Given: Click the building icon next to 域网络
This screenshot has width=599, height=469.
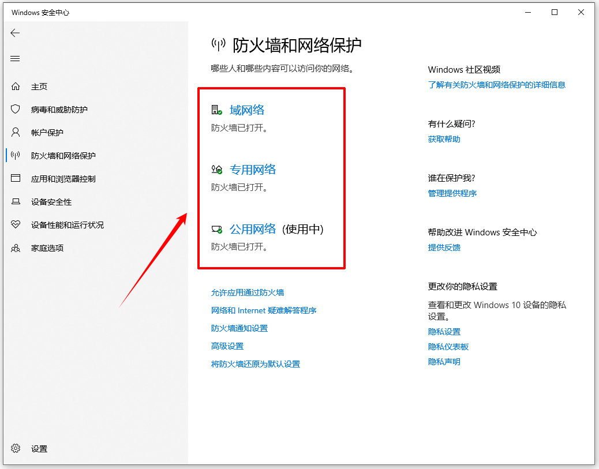Looking at the screenshot, I should click(217, 110).
